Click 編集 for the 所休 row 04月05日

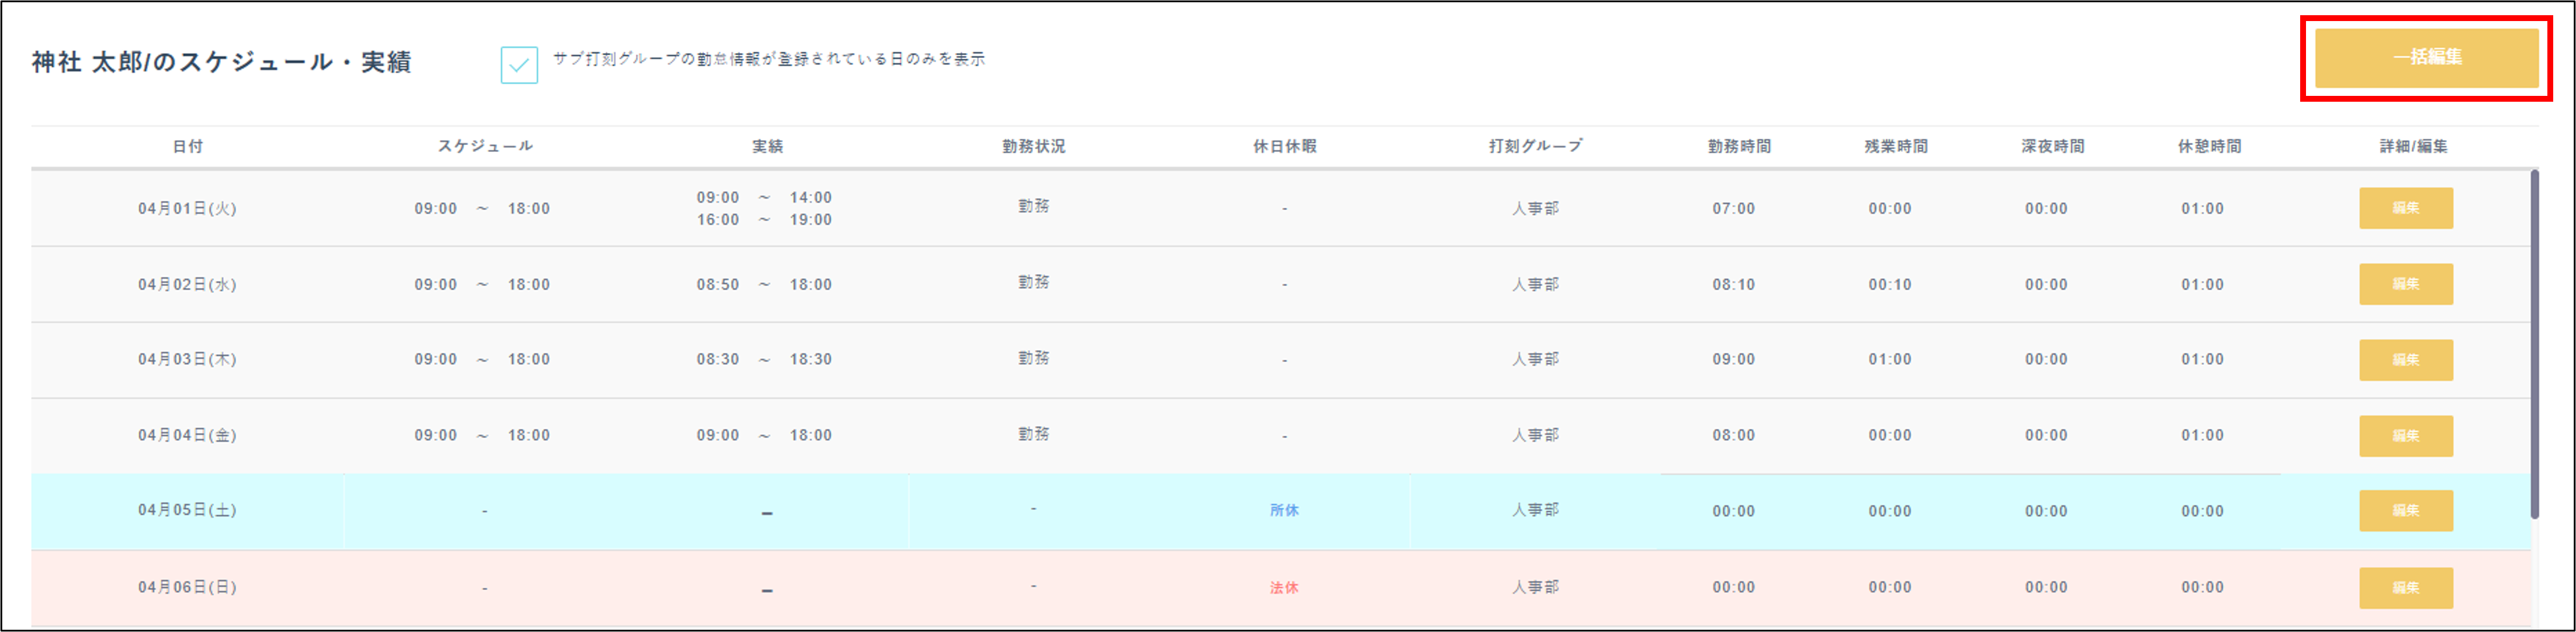[2405, 511]
